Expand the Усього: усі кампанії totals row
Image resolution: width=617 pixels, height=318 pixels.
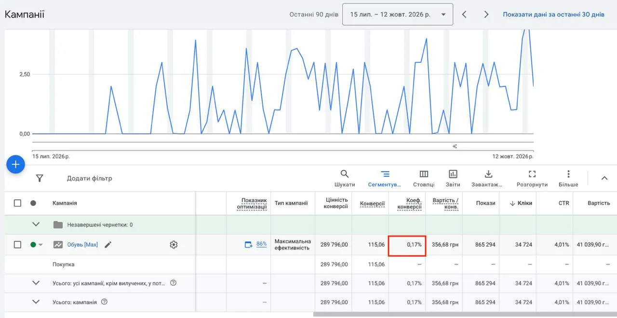coord(36,283)
